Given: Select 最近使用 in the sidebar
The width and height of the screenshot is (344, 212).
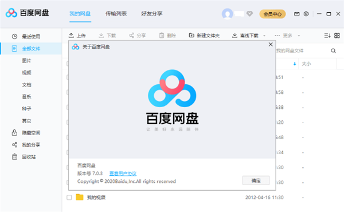Looking at the screenshot, I should coord(31,37).
